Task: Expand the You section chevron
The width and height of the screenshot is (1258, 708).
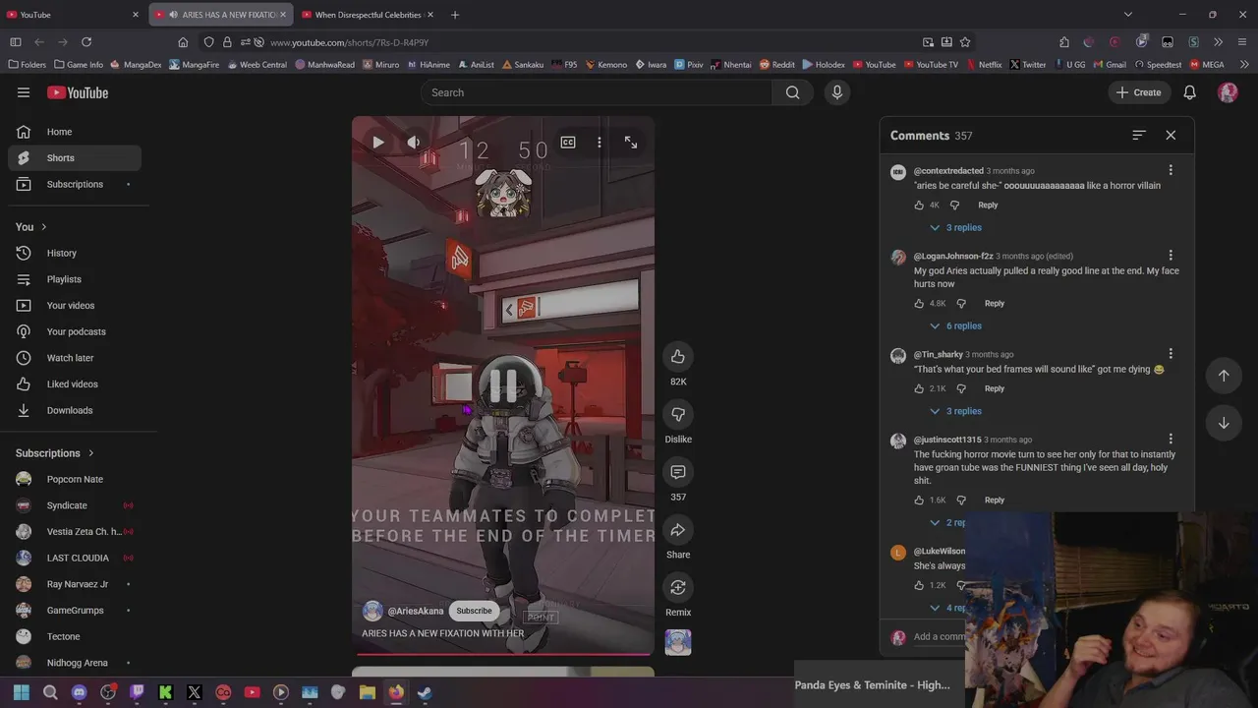Action: pos(43,227)
